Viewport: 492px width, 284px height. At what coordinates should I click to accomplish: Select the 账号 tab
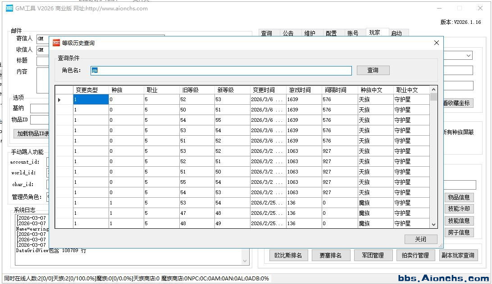[x=353, y=33]
